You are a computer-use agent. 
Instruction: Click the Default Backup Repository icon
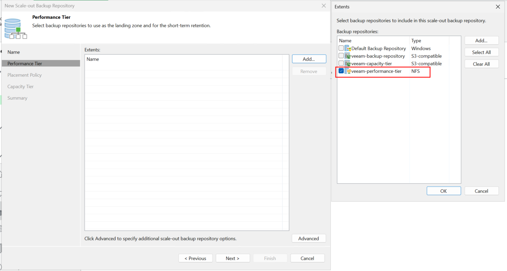pyautogui.click(x=348, y=48)
